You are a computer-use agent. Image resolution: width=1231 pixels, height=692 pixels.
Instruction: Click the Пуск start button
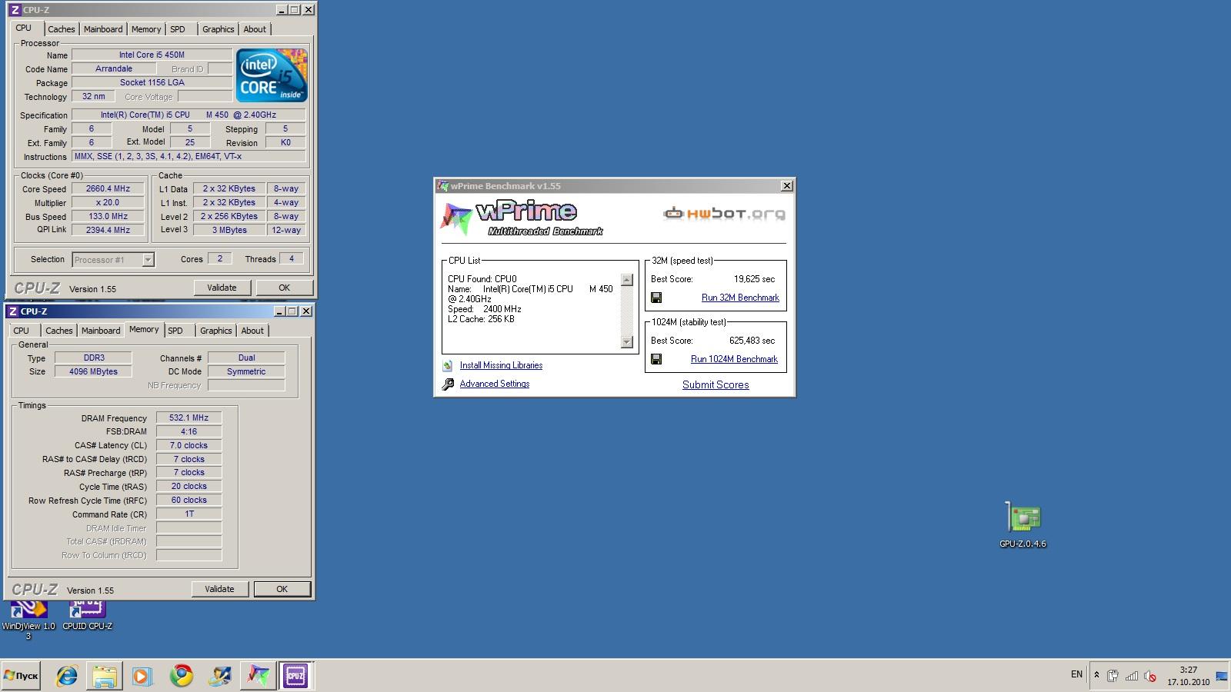coord(21,676)
